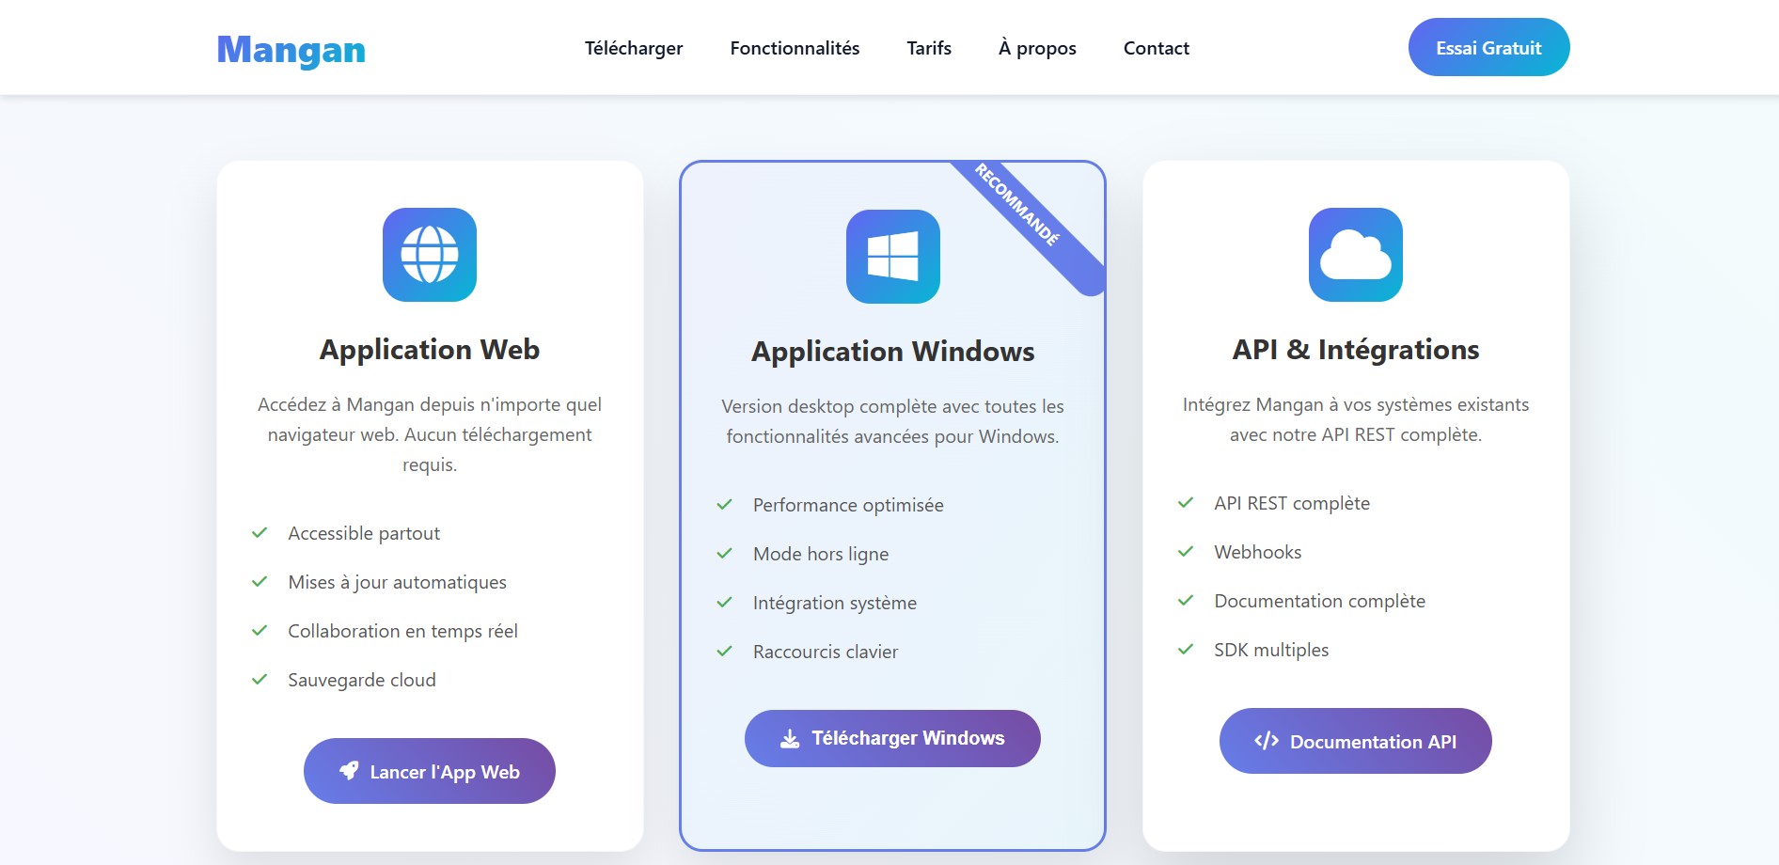This screenshot has height=865, width=1779.
Task: Click the download arrow icon in Télécharger Windows
Action: click(790, 739)
